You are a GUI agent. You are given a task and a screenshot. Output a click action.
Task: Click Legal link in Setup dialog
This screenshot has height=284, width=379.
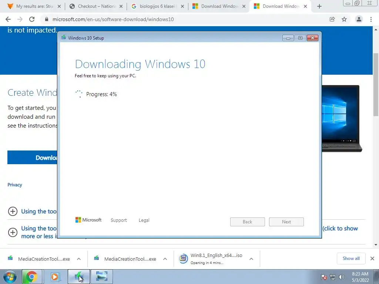click(144, 220)
